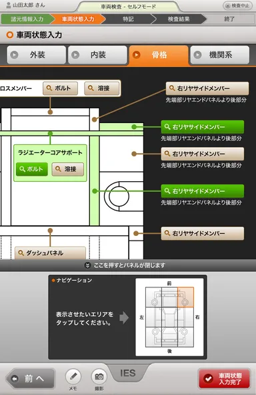256x395 pixels.
Task: Click the double-chevron collapse icon
Action: pyautogui.click(x=87, y=265)
